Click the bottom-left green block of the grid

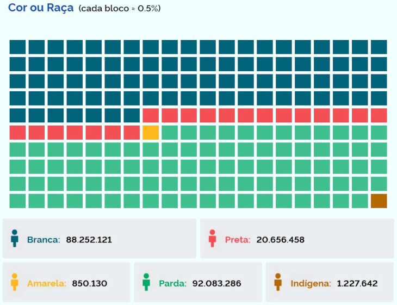click(x=17, y=201)
